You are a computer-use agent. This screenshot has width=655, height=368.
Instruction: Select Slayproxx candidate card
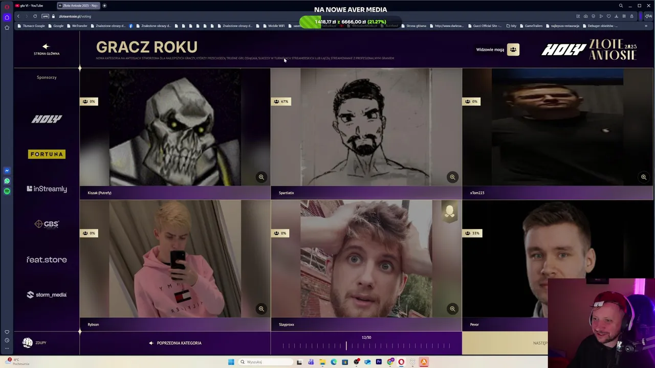366,265
